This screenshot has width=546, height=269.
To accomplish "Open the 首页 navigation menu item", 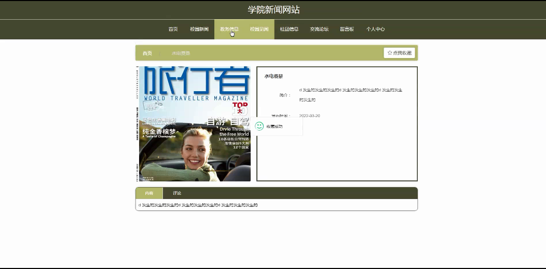I will click(173, 29).
